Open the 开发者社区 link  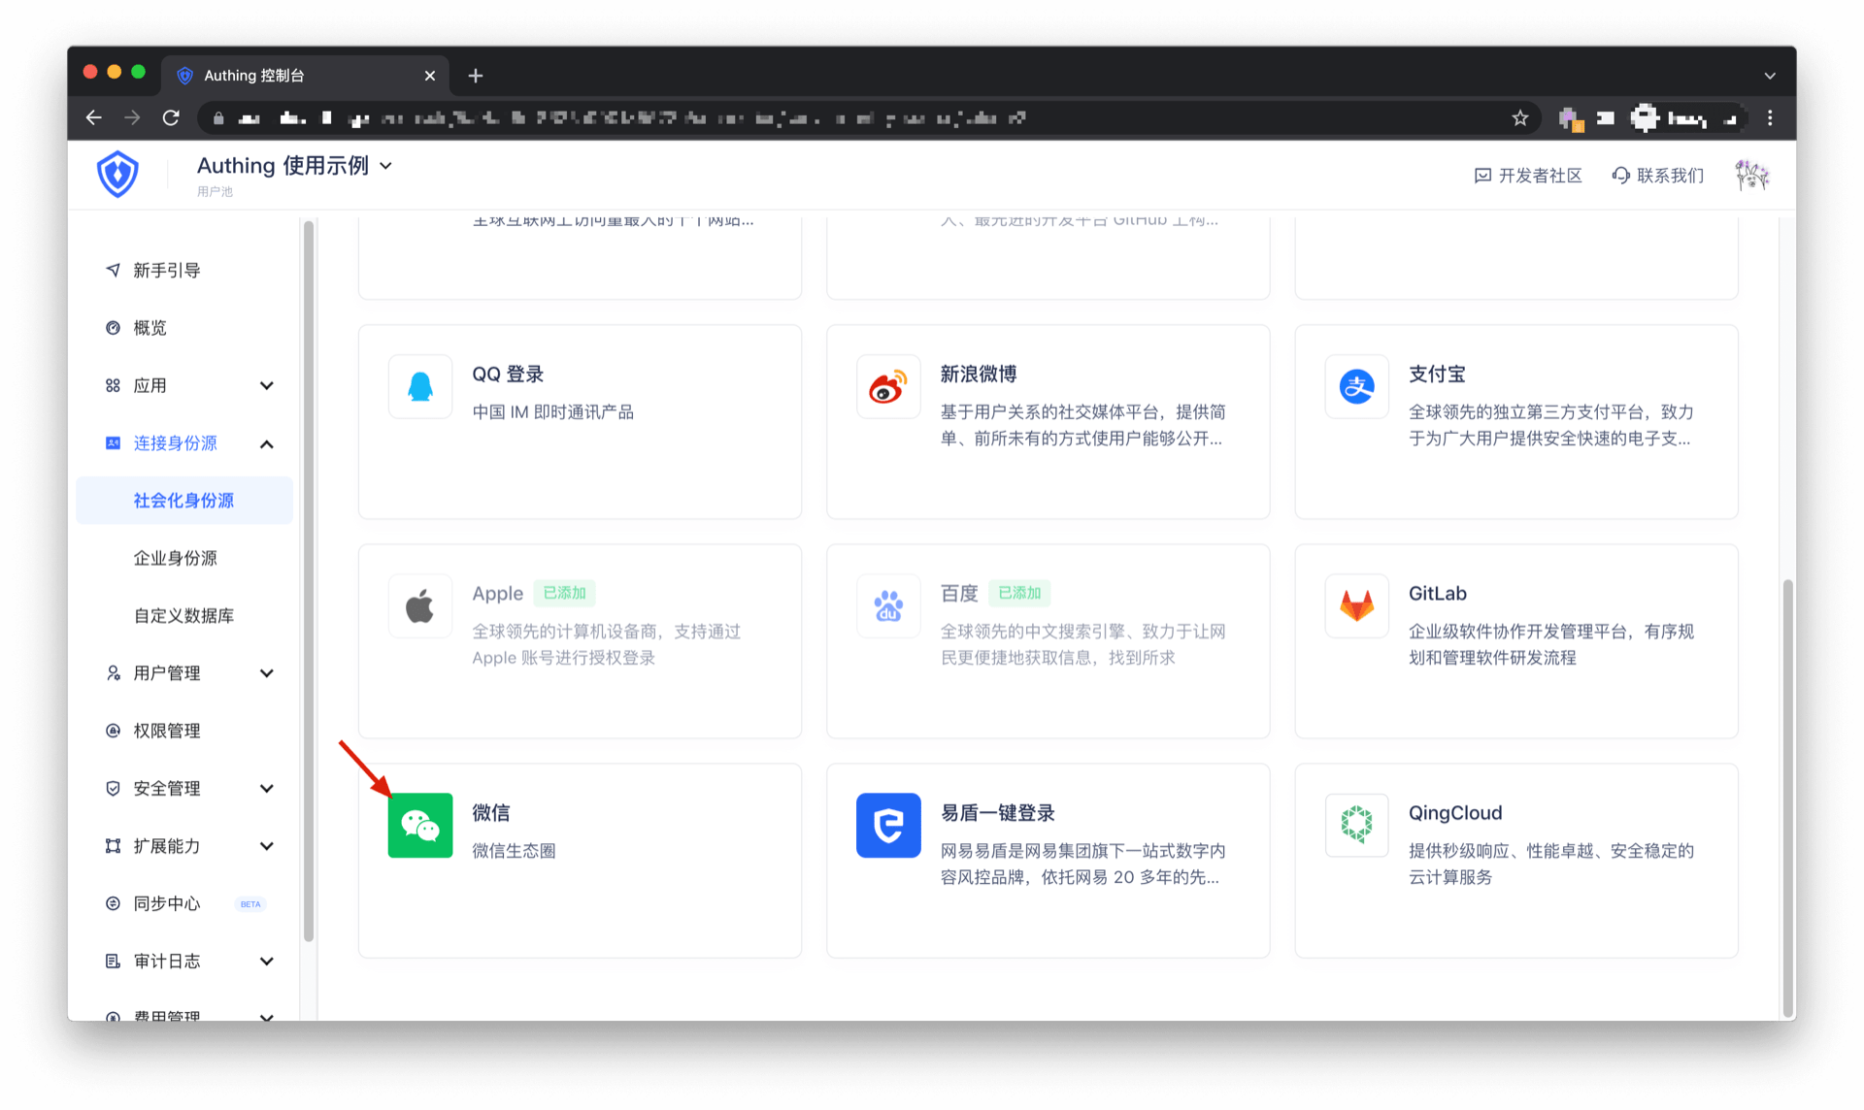pos(1528,176)
